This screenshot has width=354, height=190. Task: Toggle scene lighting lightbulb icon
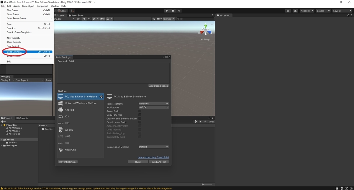coord(84,19)
